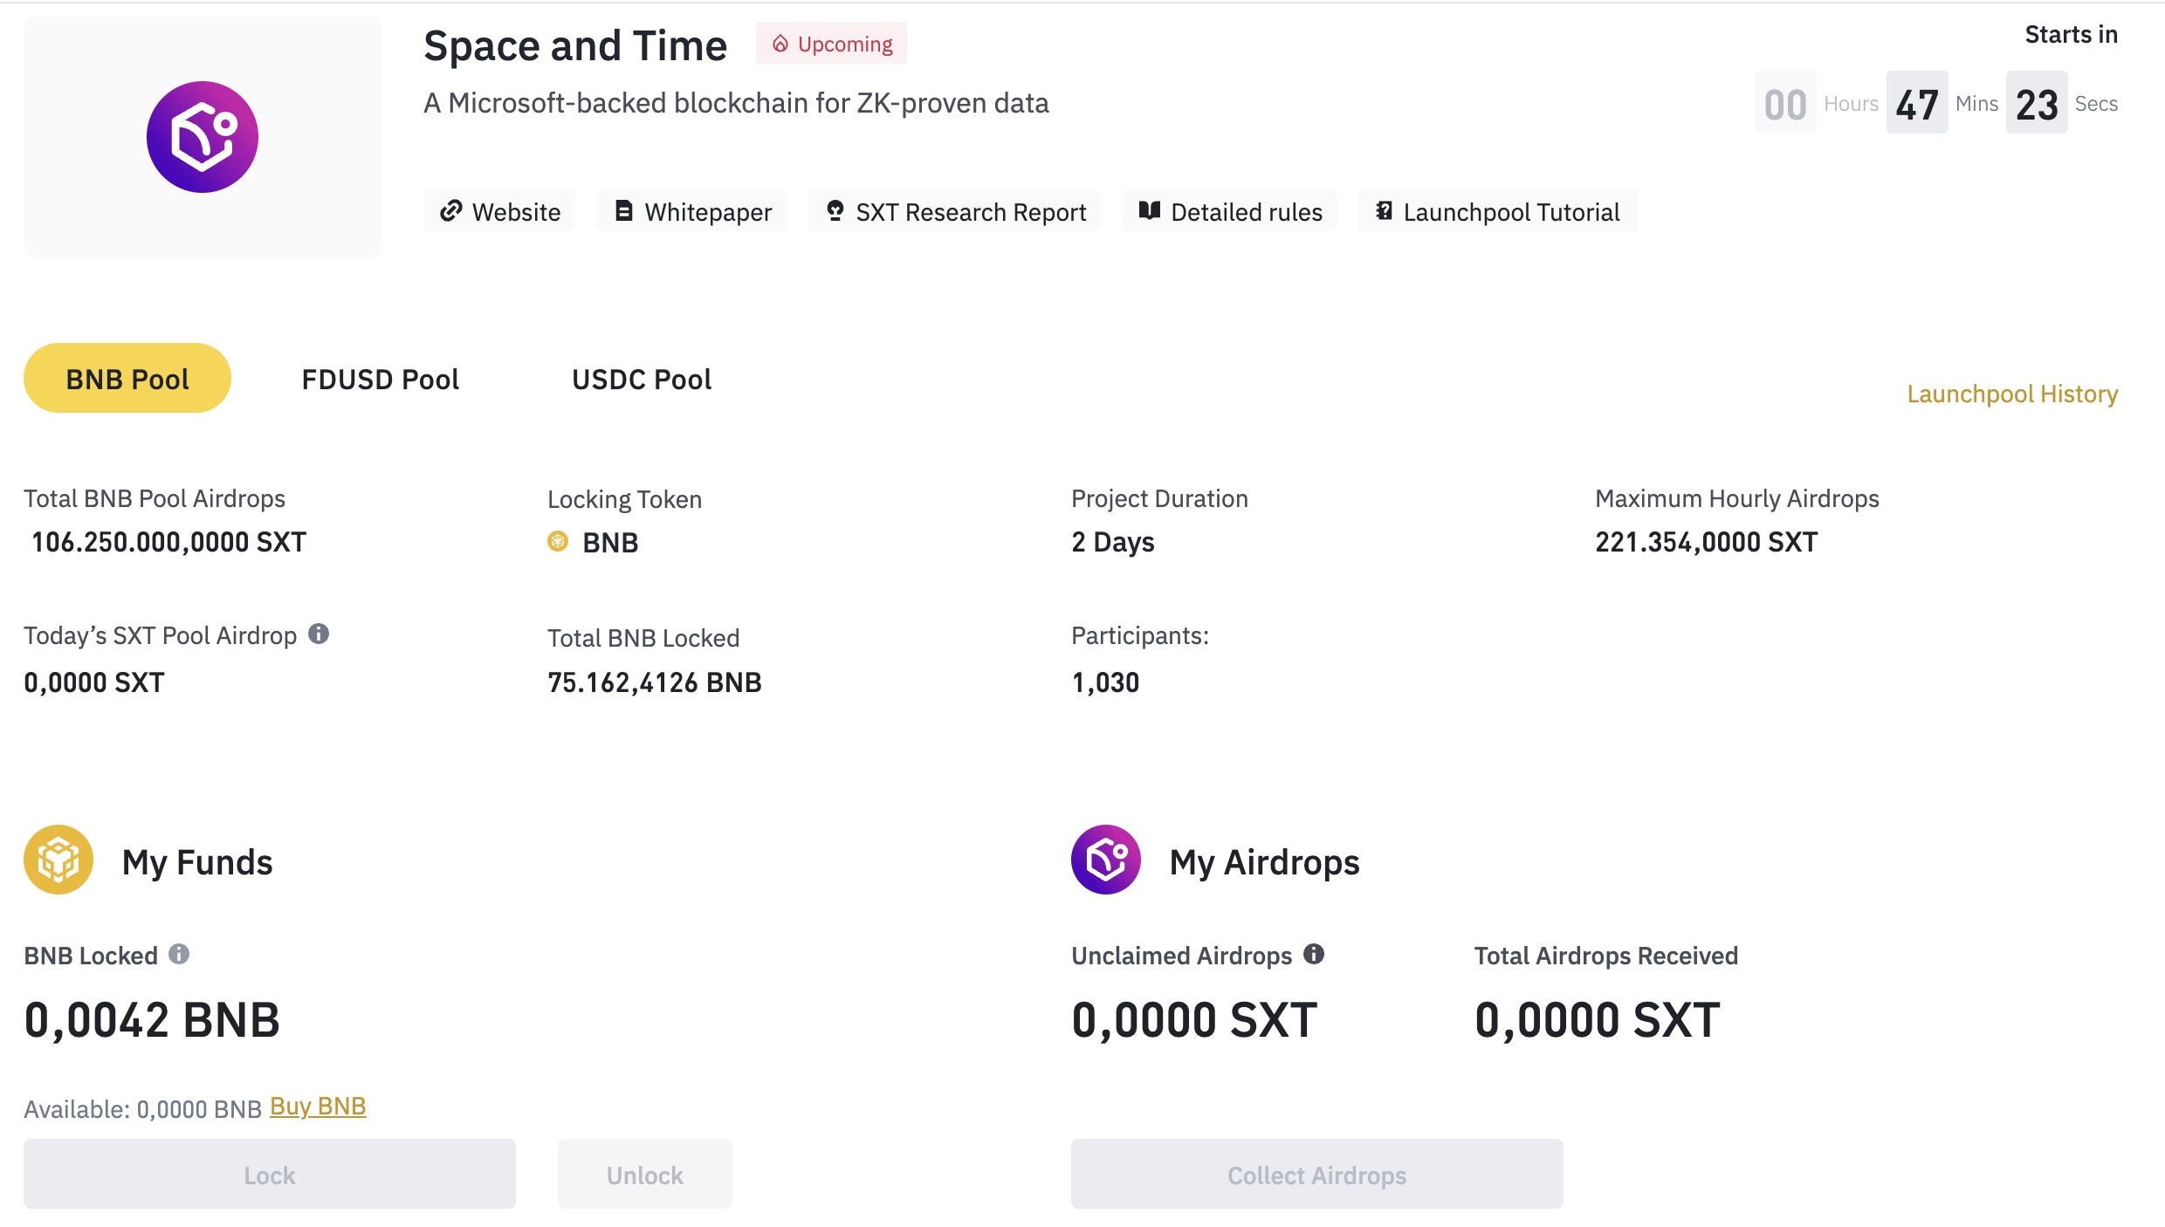
Task: Click the BNB icon beside My Funds
Action: (x=58, y=860)
